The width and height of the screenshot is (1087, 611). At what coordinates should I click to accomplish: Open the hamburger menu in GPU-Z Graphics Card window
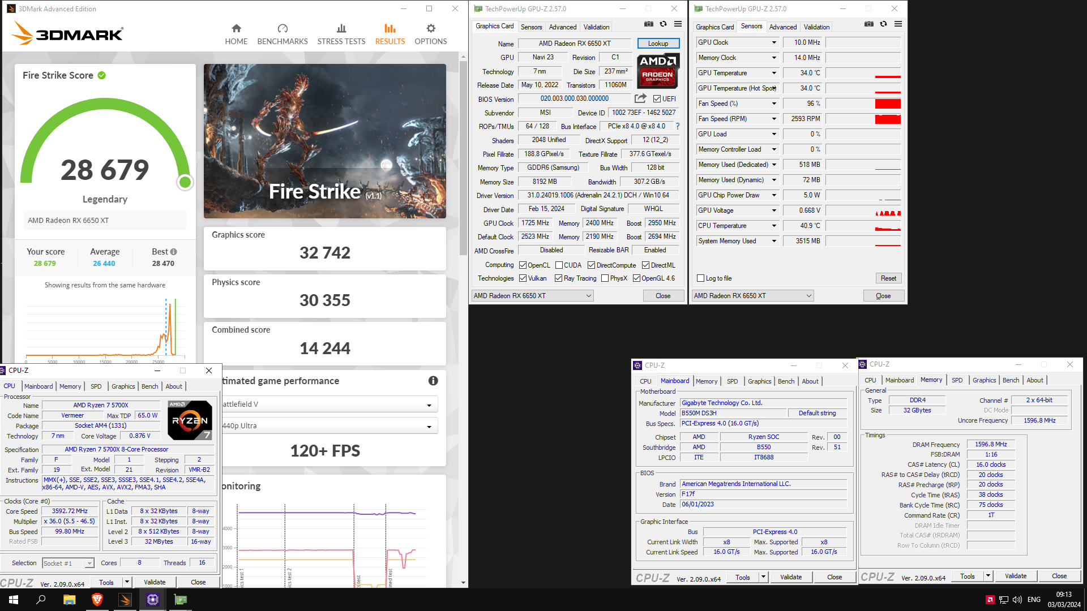(x=678, y=24)
